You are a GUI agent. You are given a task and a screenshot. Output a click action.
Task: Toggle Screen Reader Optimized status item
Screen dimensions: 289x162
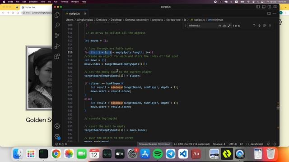[154, 144]
